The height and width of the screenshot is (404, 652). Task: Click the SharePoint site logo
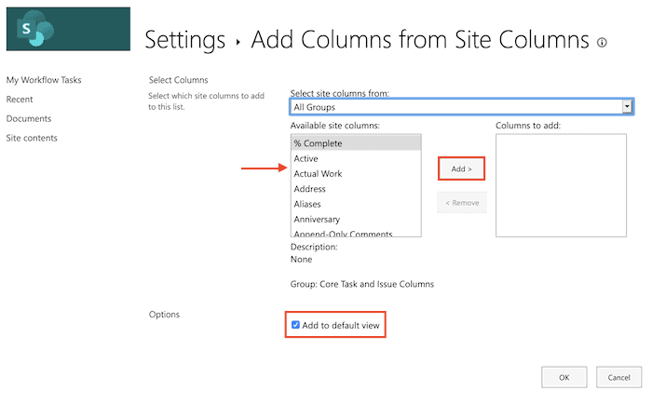[x=68, y=29]
